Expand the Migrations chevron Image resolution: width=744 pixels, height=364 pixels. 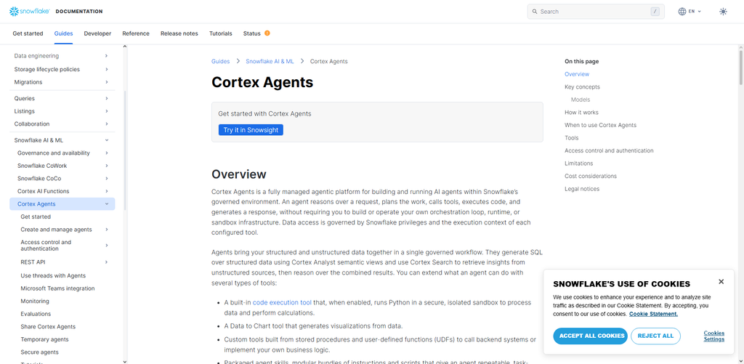click(107, 82)
